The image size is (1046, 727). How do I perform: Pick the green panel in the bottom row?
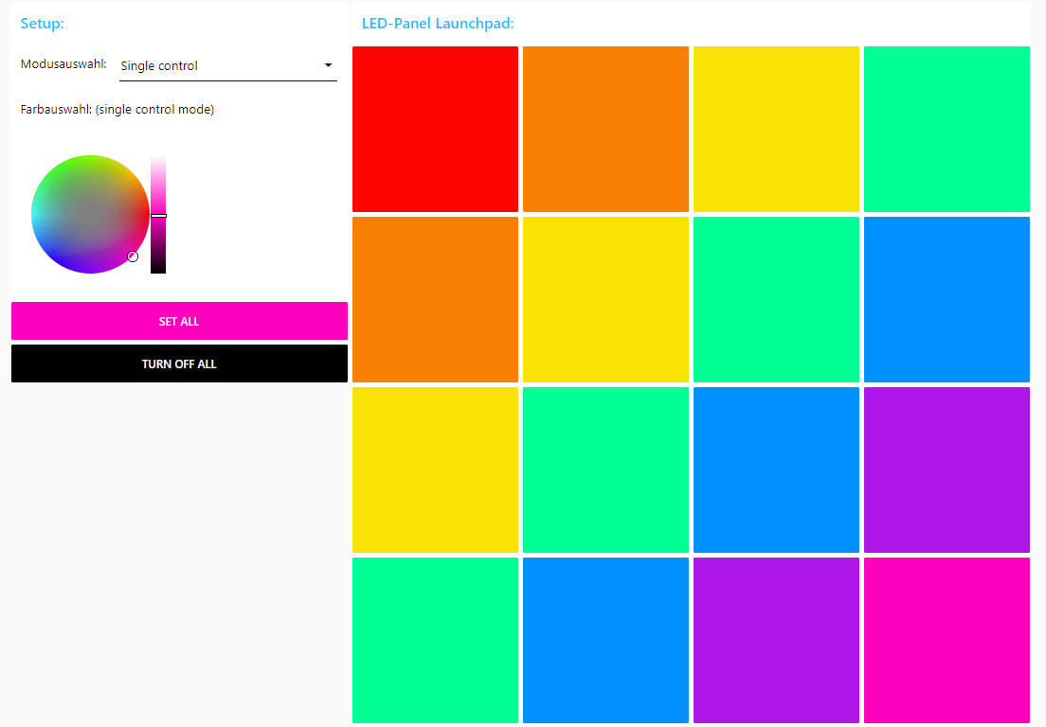[x=435, y=640]
